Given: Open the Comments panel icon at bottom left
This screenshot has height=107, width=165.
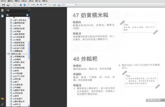Looking at the screenshot, I should [x=2, y=99].
